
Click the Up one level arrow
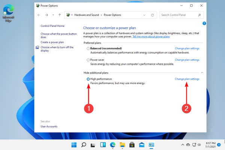59,15
